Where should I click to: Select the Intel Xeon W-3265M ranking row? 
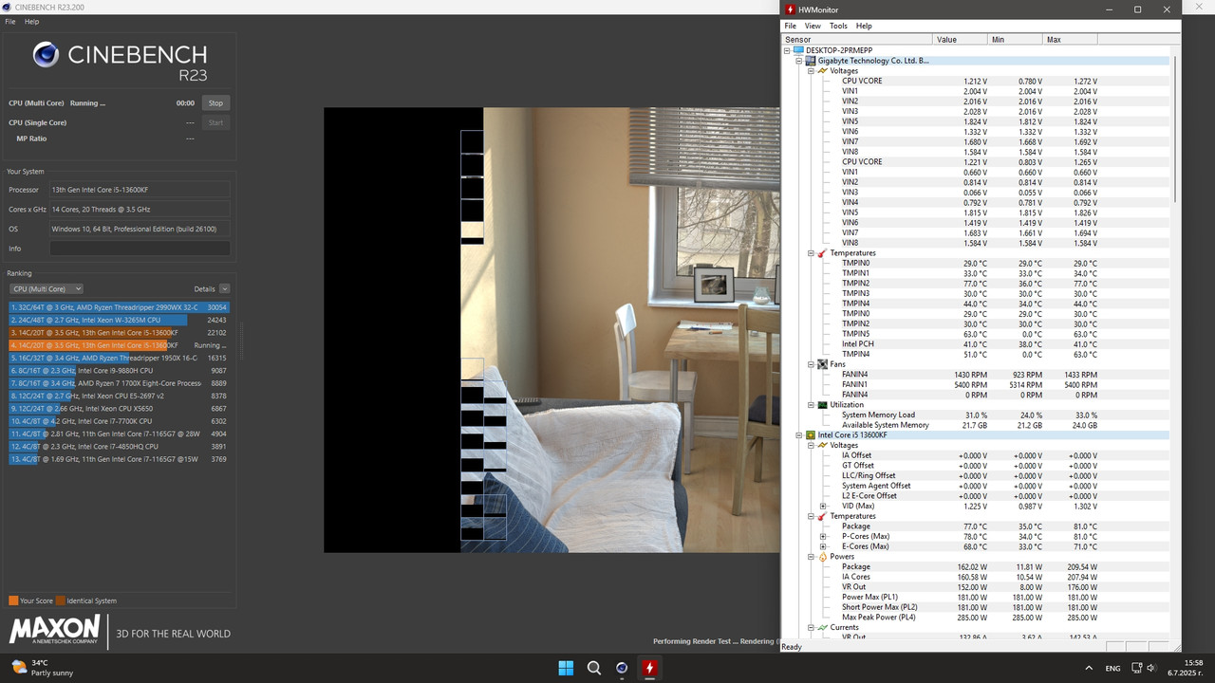(119, 320)
